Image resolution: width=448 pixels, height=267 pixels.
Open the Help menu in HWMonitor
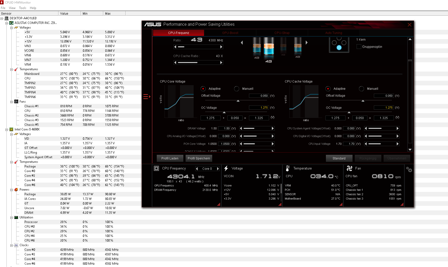(x=33, y=8)
